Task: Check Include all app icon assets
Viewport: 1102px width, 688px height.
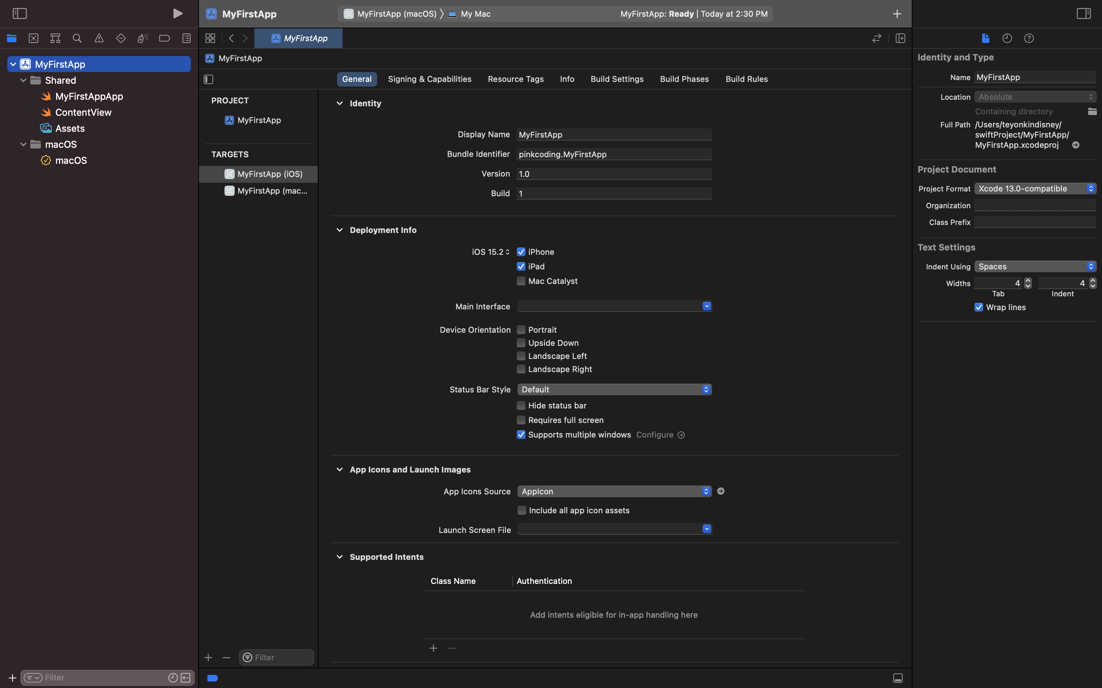Action: tap(521, 510)
